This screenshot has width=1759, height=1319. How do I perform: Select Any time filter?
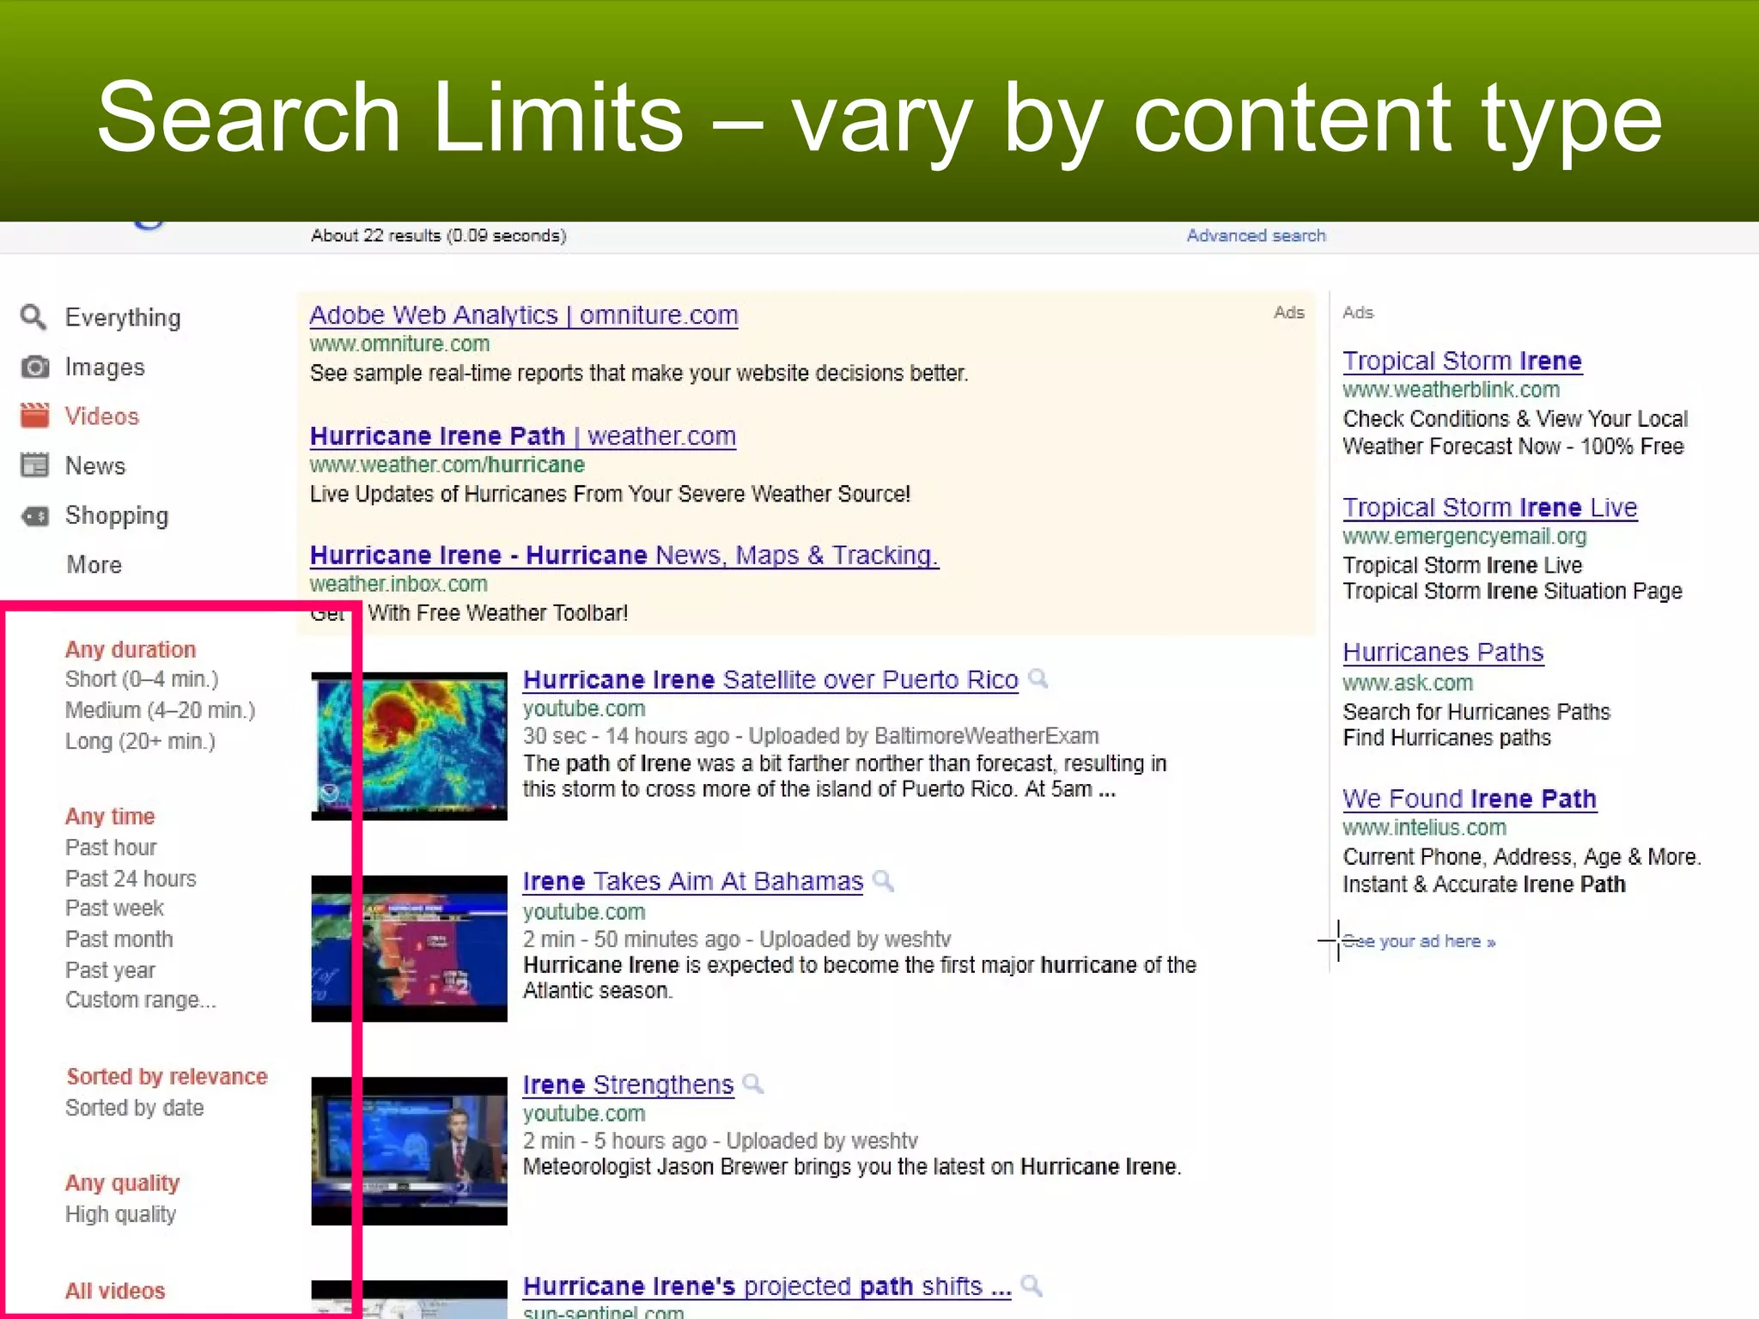[x=110, y=816]
